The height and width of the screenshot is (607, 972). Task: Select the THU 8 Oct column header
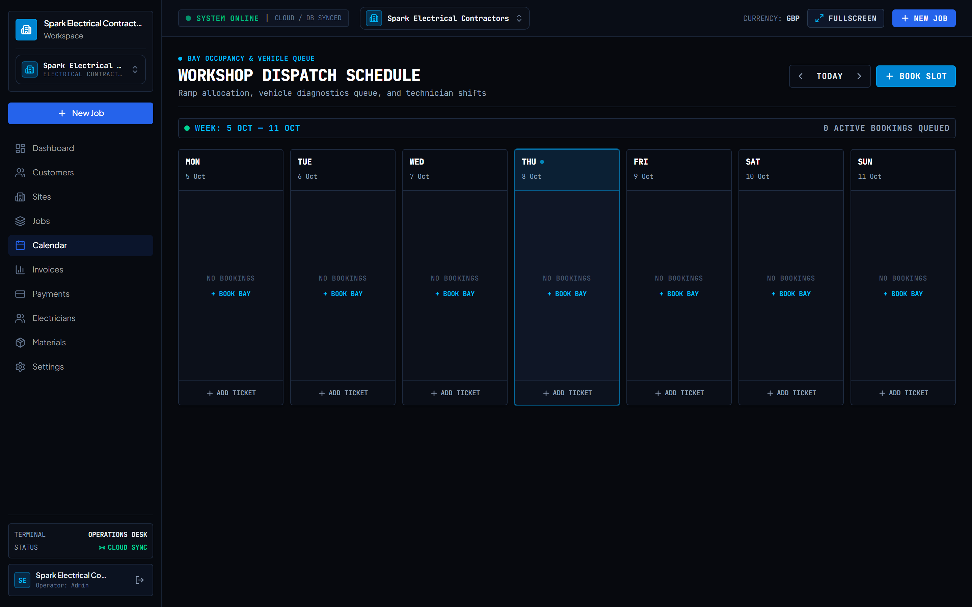[x=567, y=170]
